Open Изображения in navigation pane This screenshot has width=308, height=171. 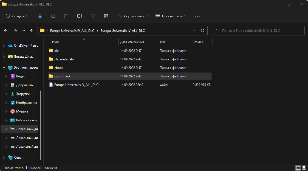tap(26, 103)
